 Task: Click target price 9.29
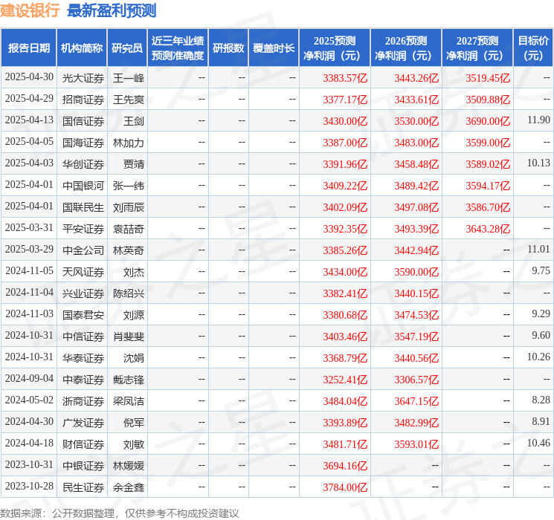541,313
